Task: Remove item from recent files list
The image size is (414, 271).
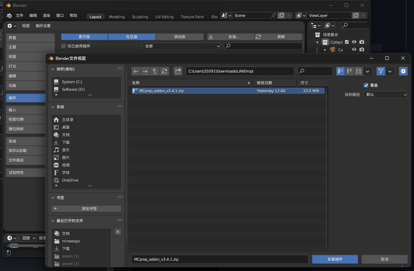Action: (x=118, y=232)
